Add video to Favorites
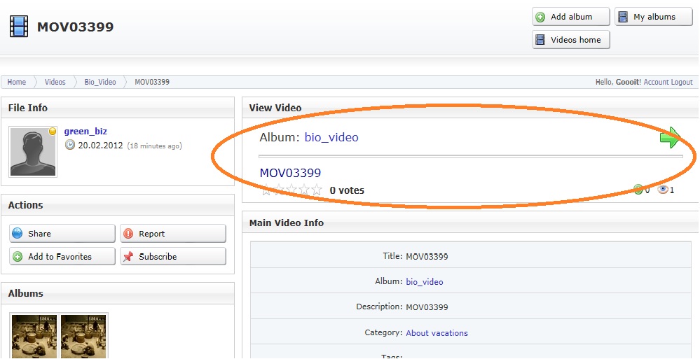Viewport: 700px width, 359px height. [62, 257]
